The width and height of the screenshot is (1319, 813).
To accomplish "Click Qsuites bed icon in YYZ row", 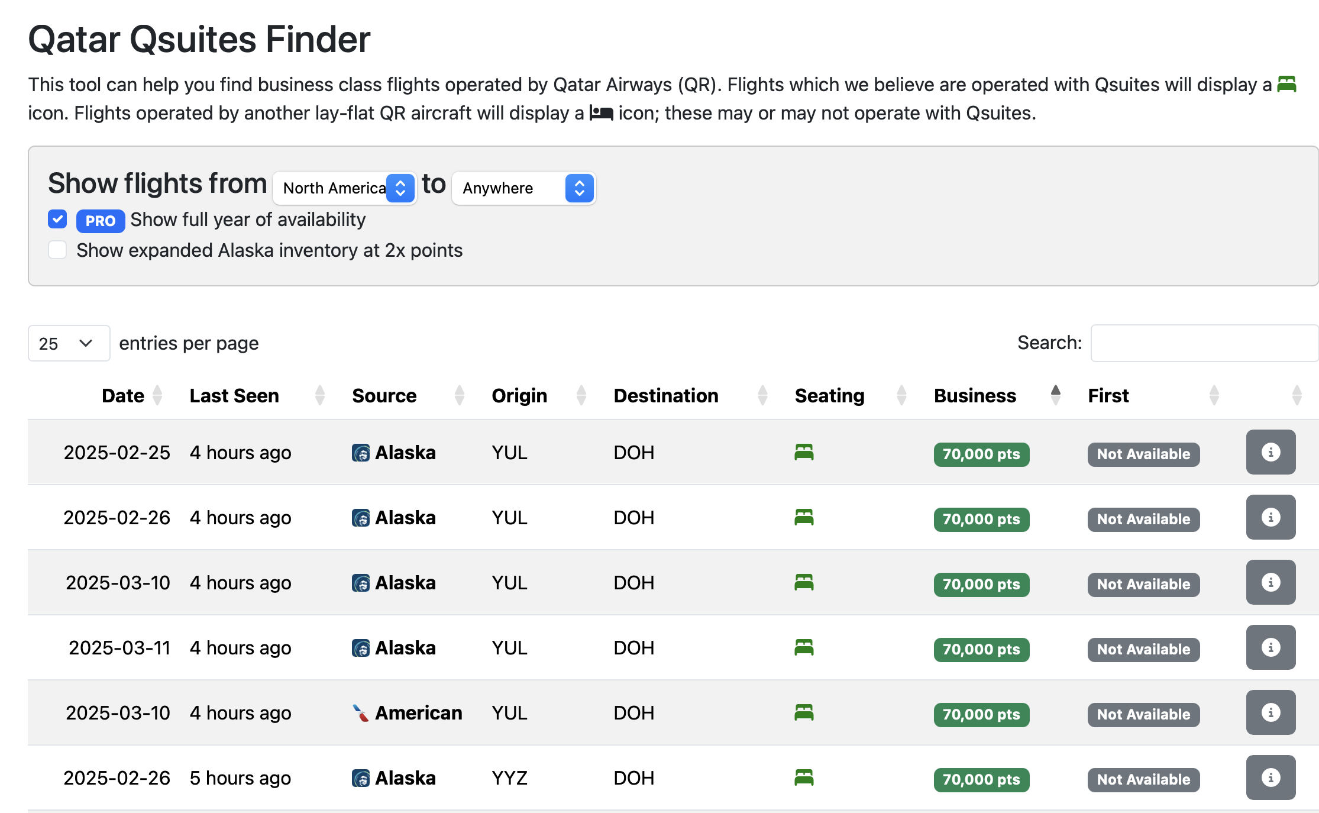I will (x=804, y=777).
